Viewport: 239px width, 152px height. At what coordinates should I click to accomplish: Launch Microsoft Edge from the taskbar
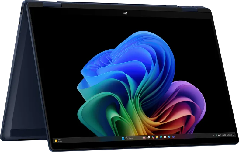161,137
